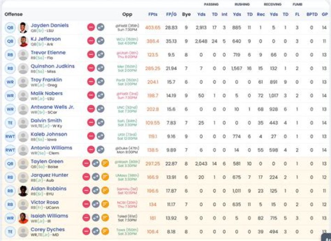Open the orange note icon for Victor Rosa
This screenshot has height=241, width=331.
point(105,204)
